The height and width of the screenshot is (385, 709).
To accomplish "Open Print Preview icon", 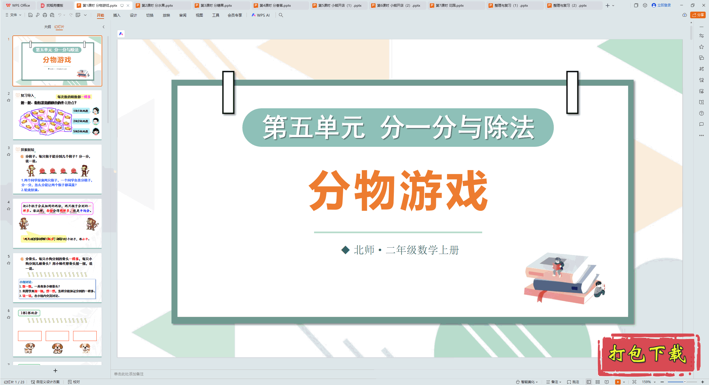I will click(x=52, y=15).
